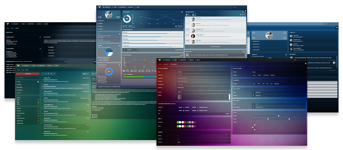Click sent upload icon in Inbox Messages

point(193,14)
